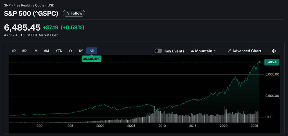Click the 1990 year label
This screenshot has height=136, width=288.
tap(39, 126)
